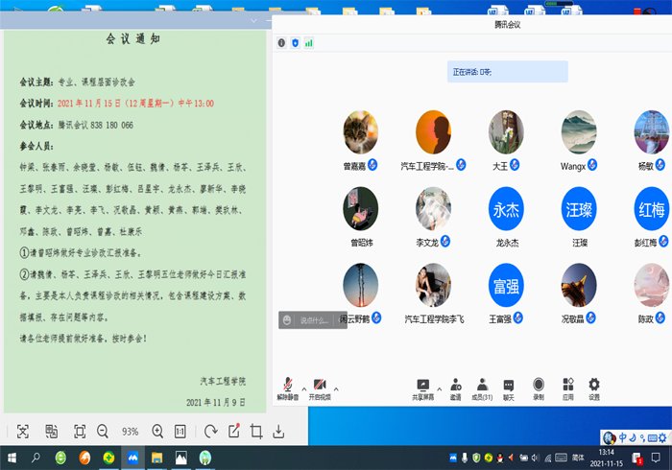Show meeting info via the i icon
Screen dimensions: 672x470
click(x=281, y=43)
